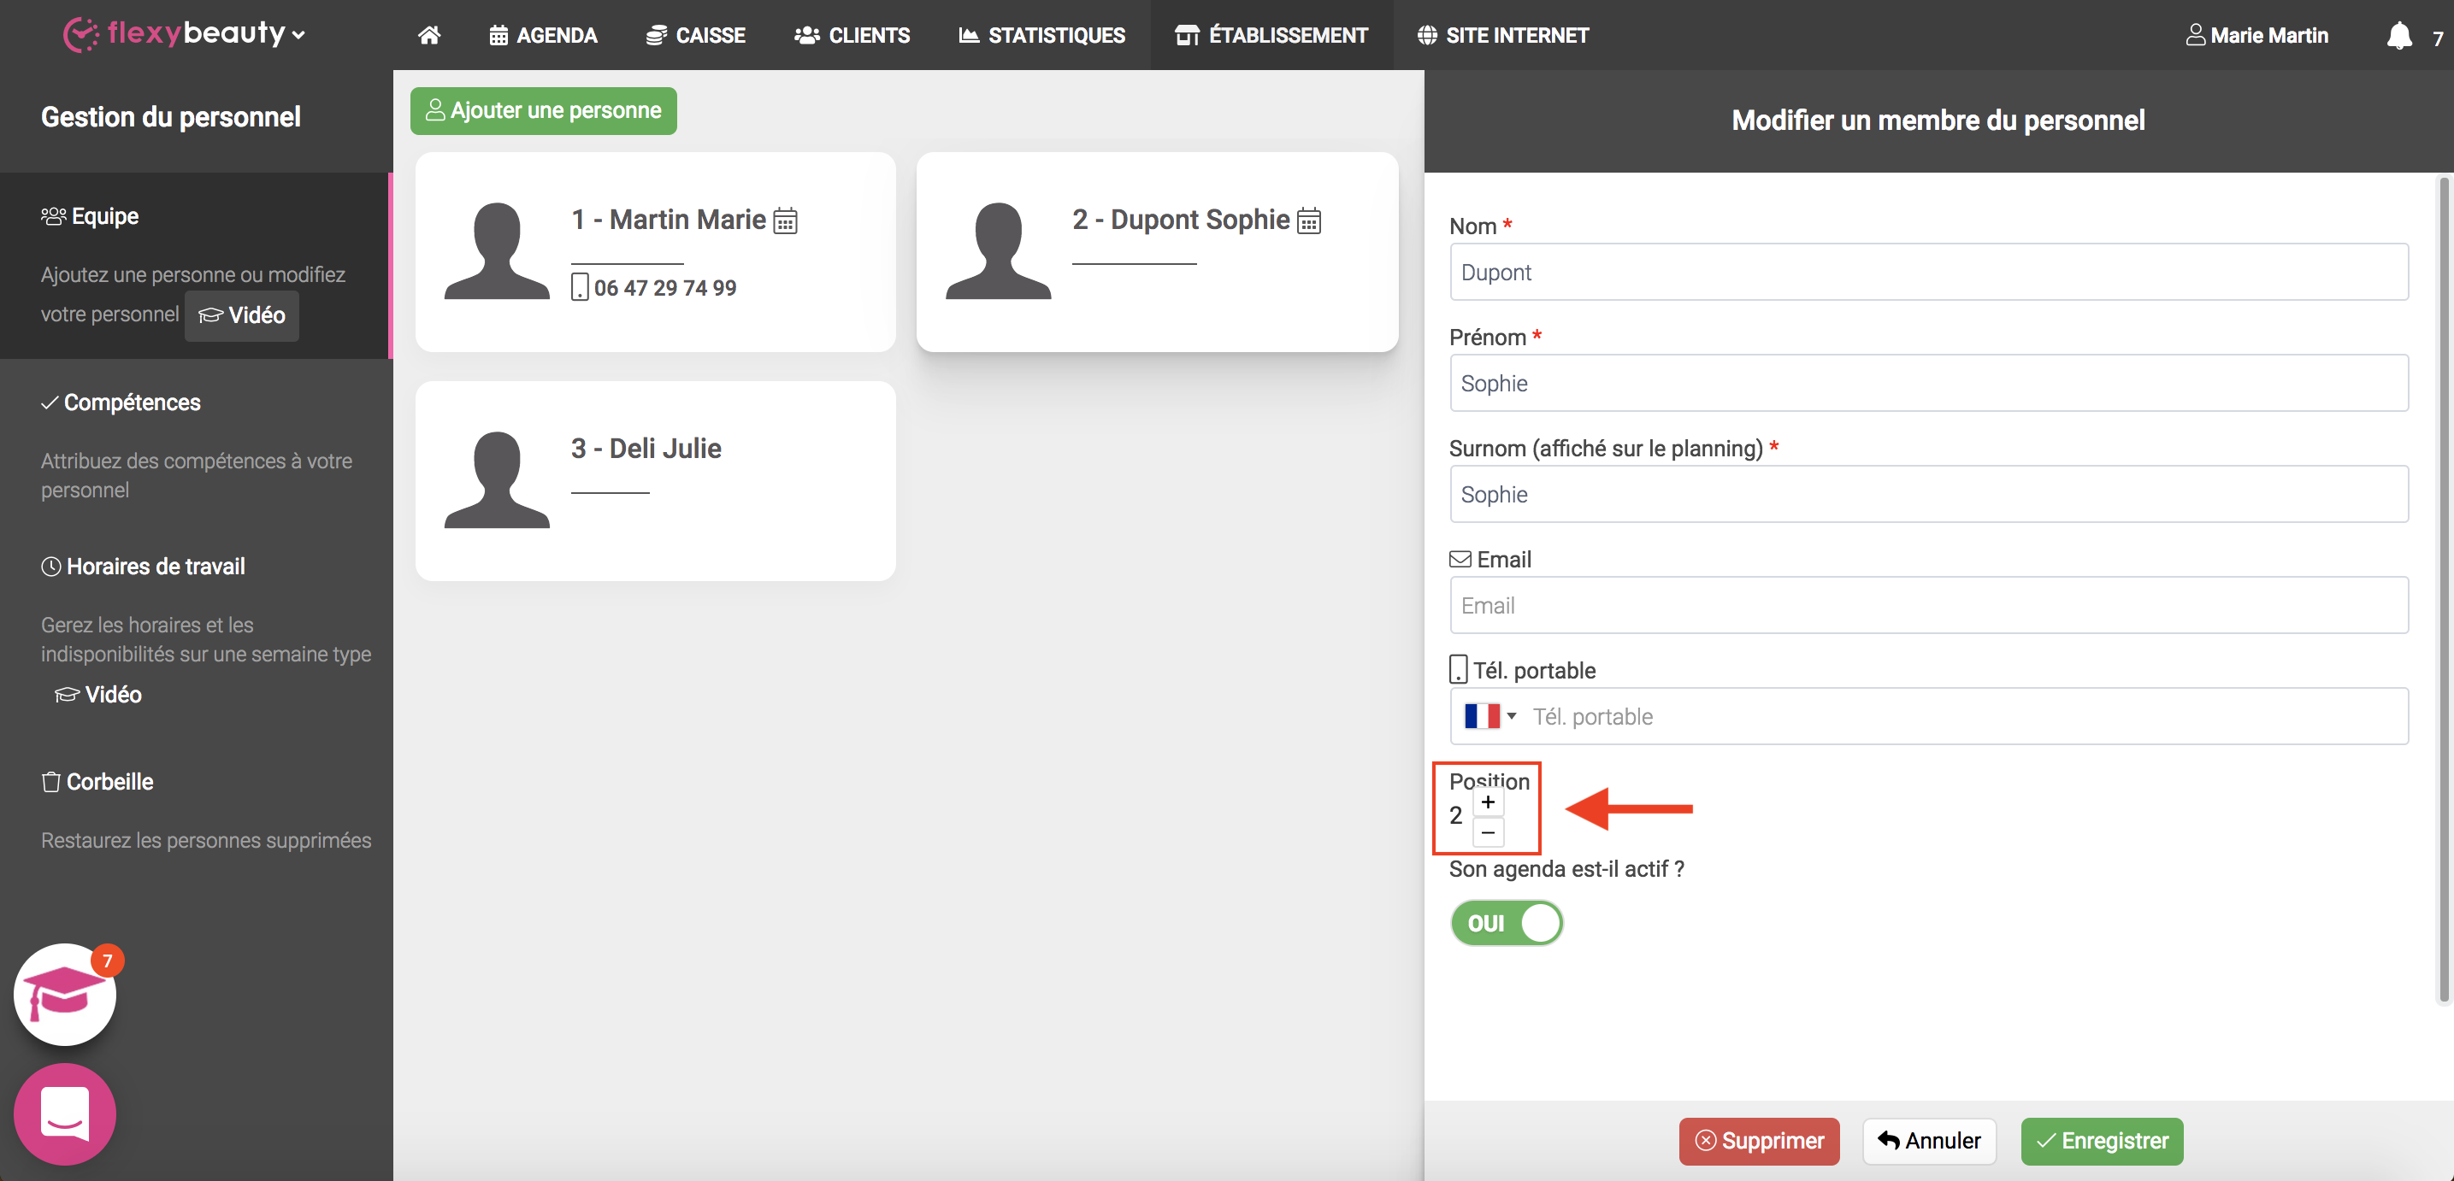Click the Nom input field
Screen dimensions: 2454x1181
[x=1928, y=273]
